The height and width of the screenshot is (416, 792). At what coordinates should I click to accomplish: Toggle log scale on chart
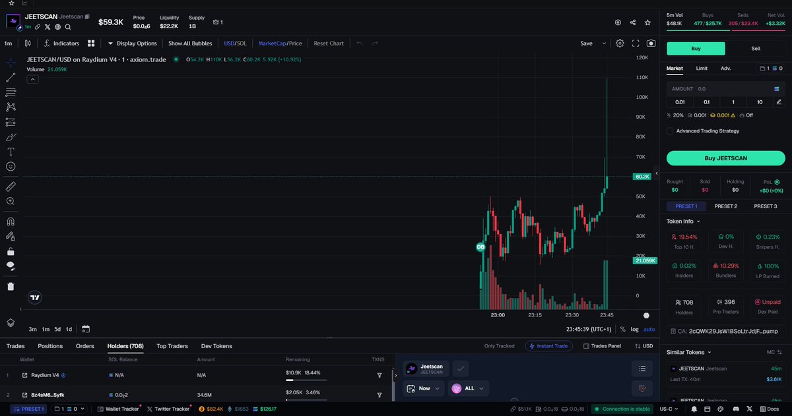click(635, 329)
